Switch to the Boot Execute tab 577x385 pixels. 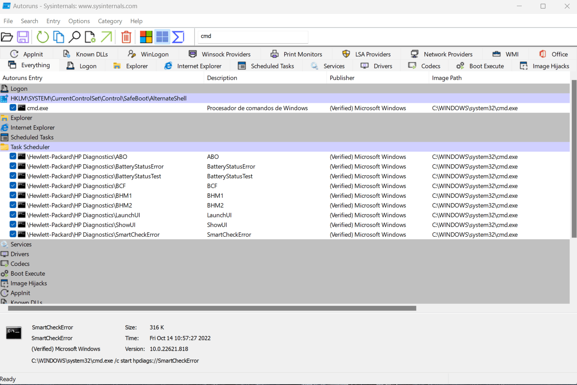click(x=480, y=66)
